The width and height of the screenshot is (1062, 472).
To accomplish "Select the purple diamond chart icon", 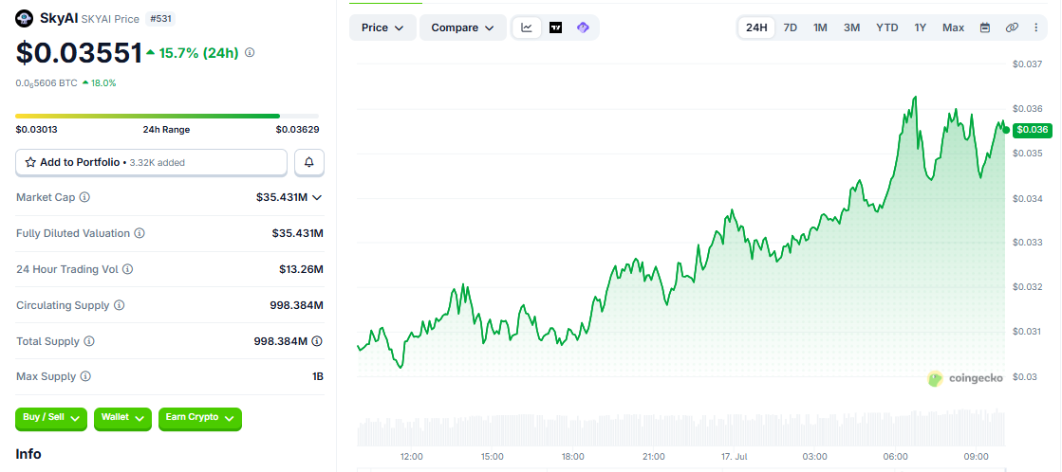I will pyautogui.click(x=583, y=27).
